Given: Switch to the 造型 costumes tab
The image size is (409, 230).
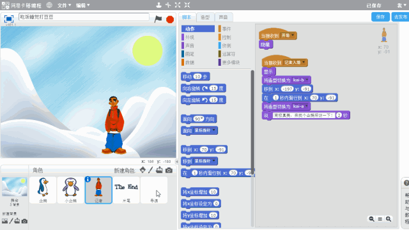Looking at the screenshot, I should (205, 17).
